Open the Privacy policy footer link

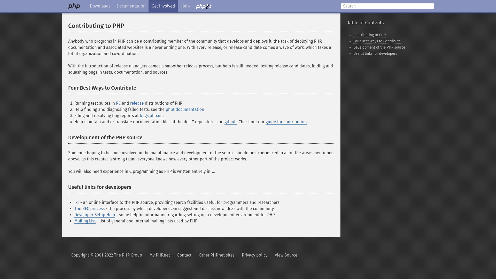(254, 255)
